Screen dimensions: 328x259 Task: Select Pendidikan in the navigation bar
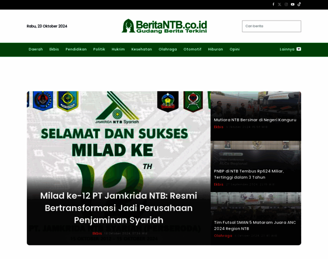[76, 49]
